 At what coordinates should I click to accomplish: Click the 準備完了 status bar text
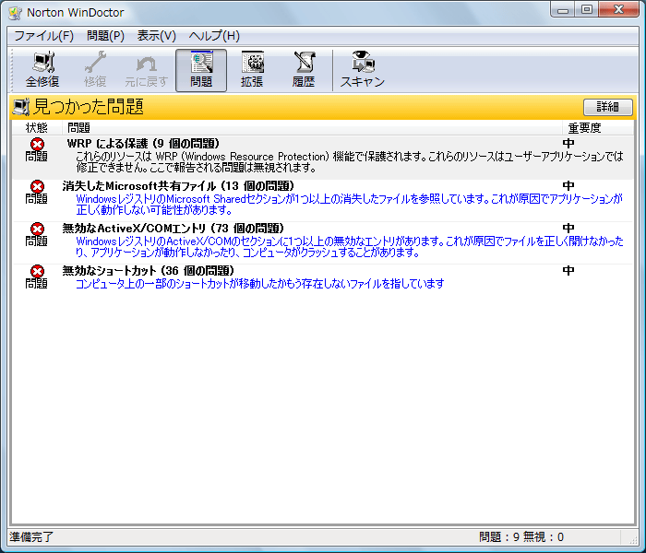coord(31,537)
